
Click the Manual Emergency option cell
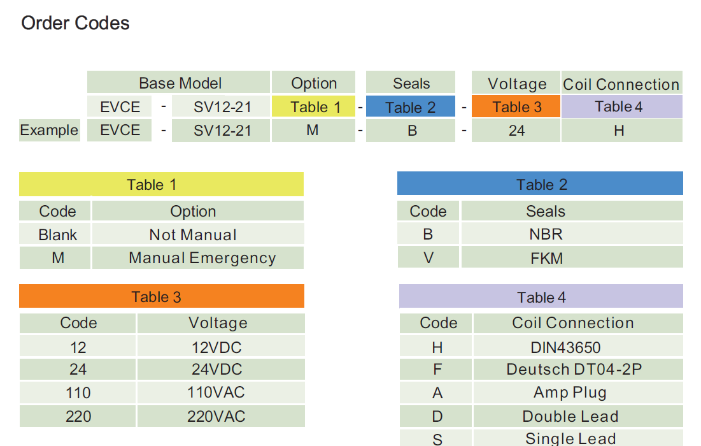pyautogui.click(x=202, y=258)
